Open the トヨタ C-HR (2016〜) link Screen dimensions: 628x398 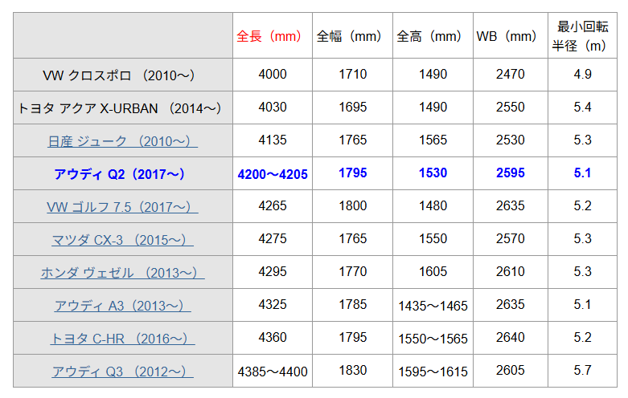click(x=122, y=339)
